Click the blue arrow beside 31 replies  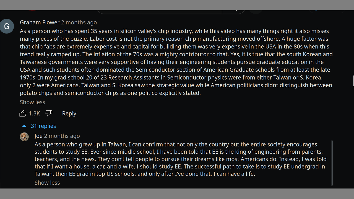point(24,126)
